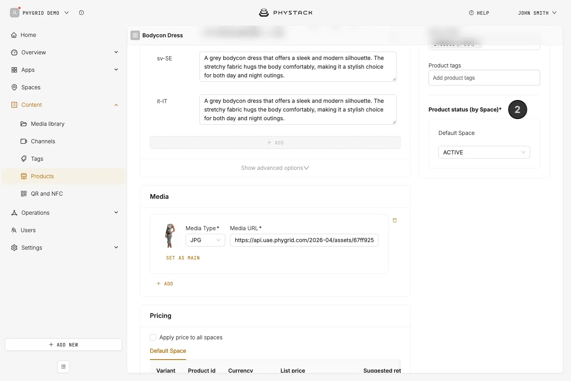
Task: Open the Apps sidebar item
Action: click(28, 70)
